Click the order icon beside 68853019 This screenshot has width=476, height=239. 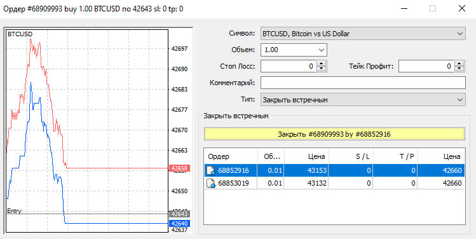pos(211,184)
